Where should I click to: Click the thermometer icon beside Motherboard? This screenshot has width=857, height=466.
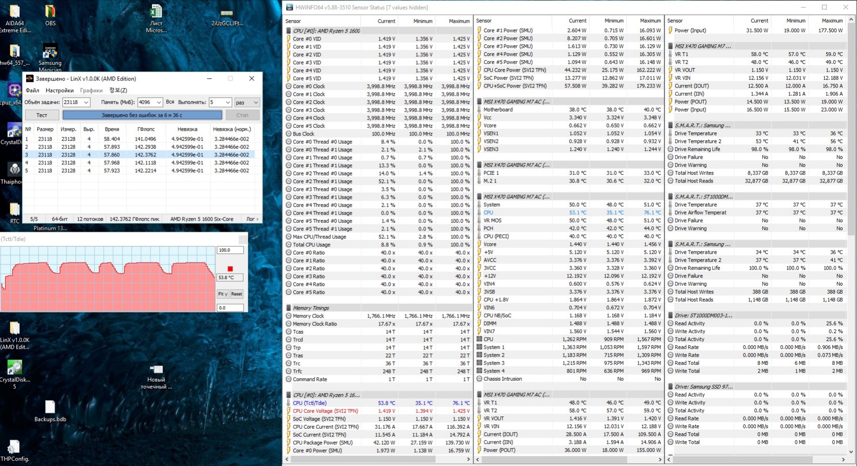(x=479, y=110)
